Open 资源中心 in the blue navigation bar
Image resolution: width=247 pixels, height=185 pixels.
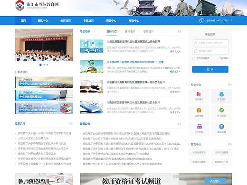coord(111,20)
